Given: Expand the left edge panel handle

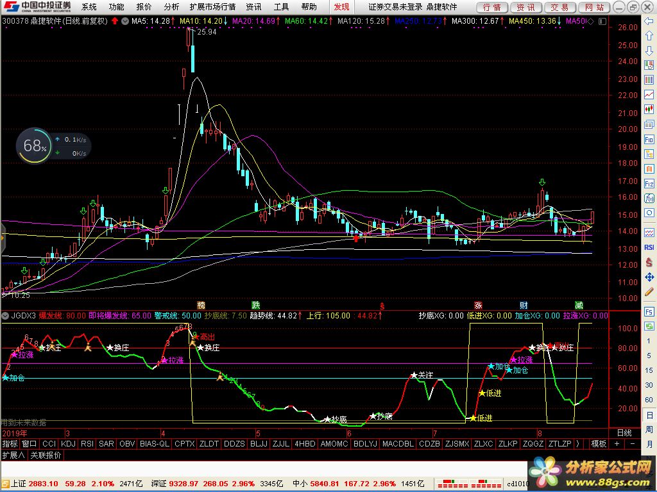Looking at the screenshot, I should [2, 238].
